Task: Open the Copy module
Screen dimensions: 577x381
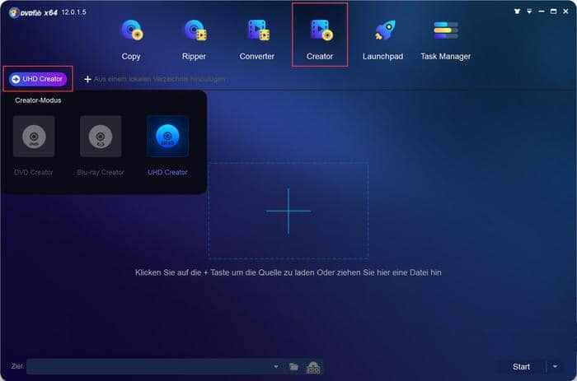Action: (131, 39)
